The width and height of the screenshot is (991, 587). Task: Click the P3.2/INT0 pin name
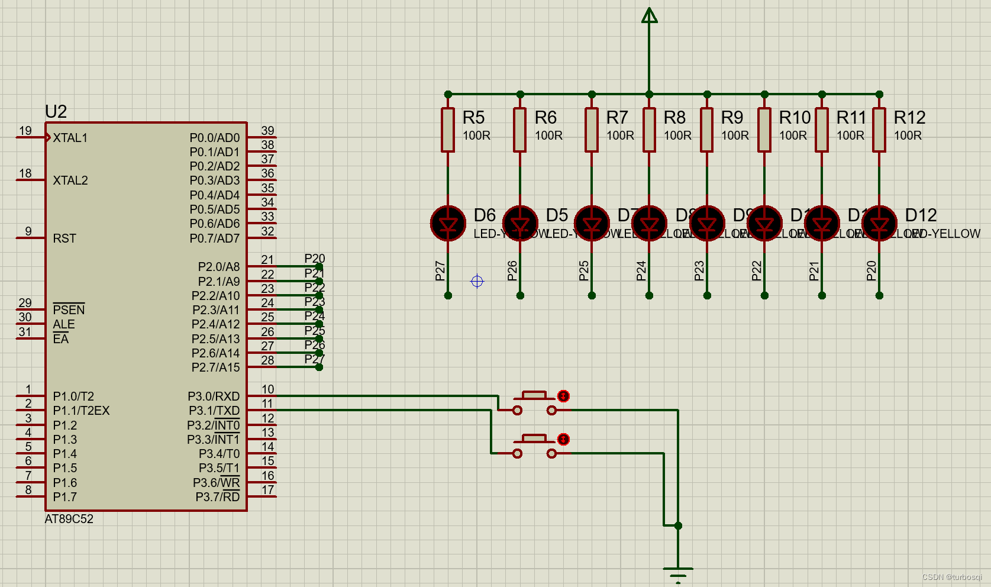(x=214, y=425)
